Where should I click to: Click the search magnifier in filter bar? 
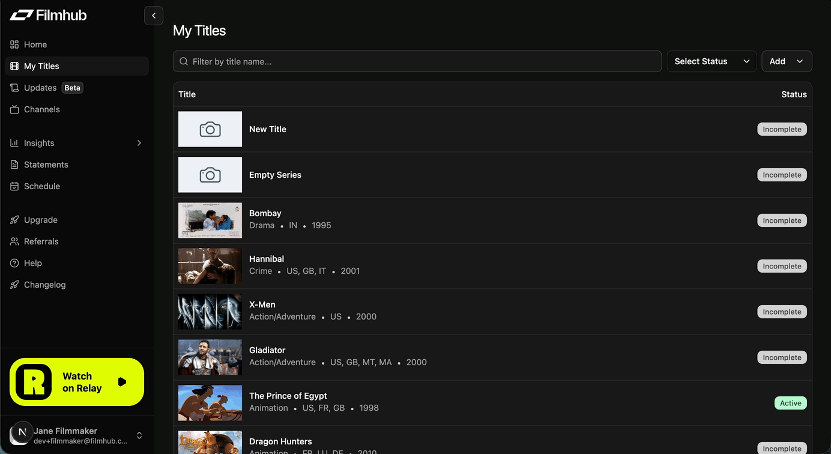tap(183, 61)
